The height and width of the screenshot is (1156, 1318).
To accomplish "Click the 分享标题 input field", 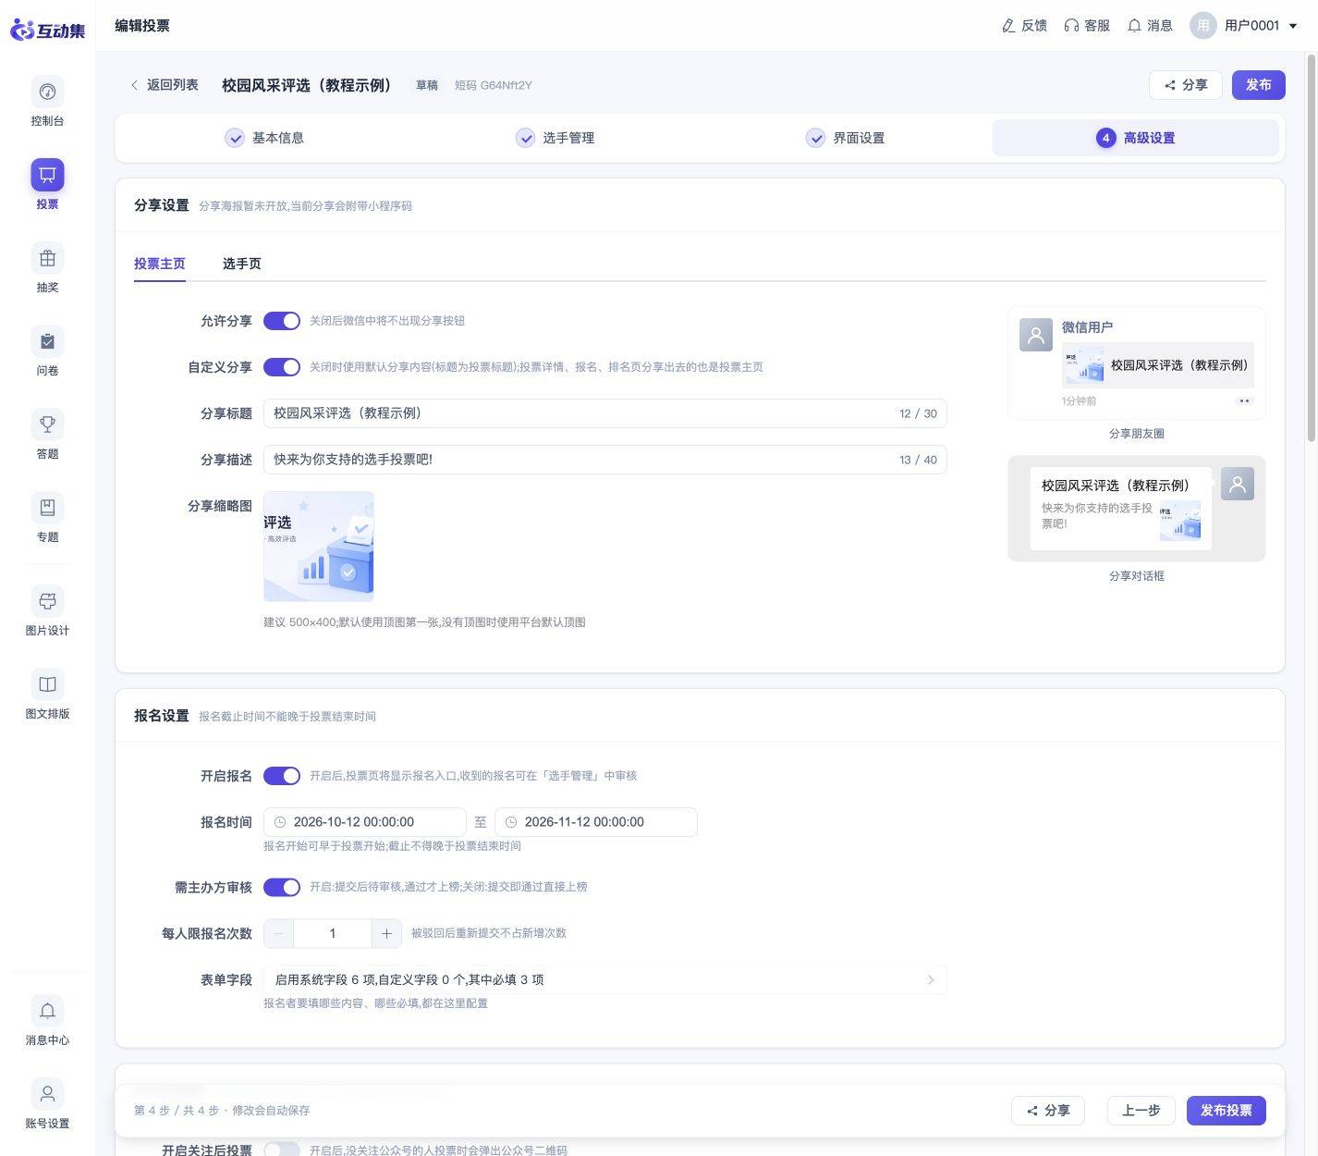I will click(605, 413).
